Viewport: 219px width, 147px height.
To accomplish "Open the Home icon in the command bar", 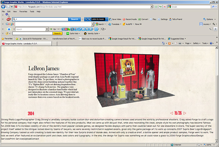I will coord(163,43).
